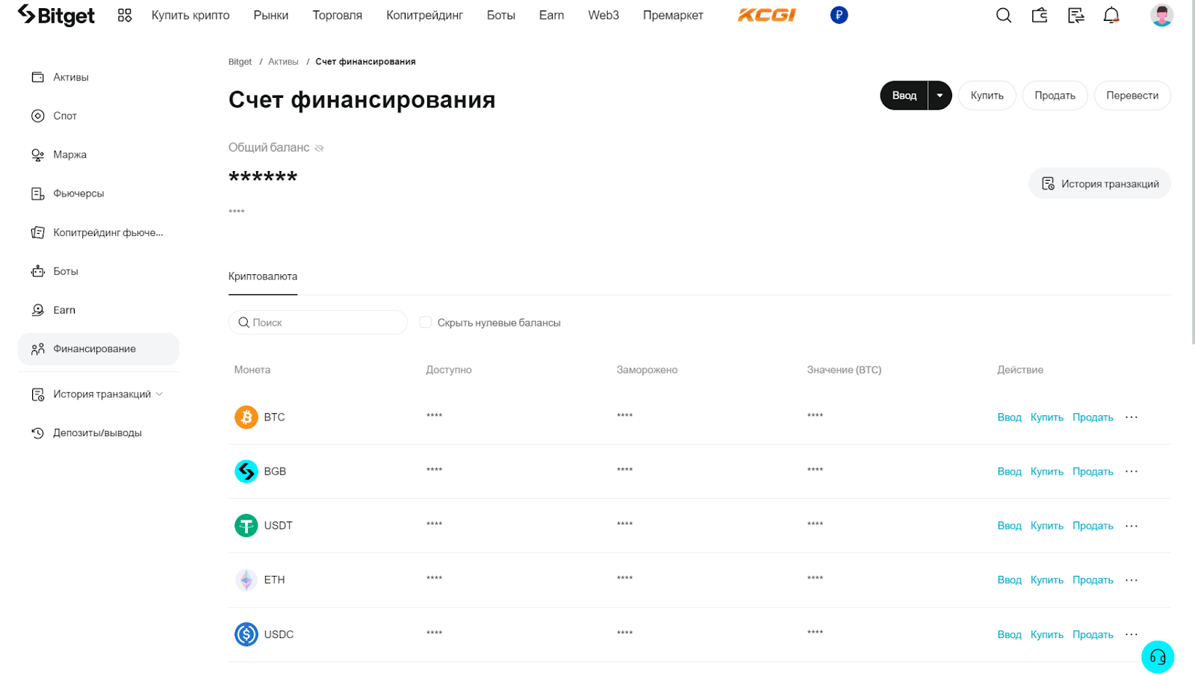
Task: Select Spot in the left sidebar
Action: 65,116
